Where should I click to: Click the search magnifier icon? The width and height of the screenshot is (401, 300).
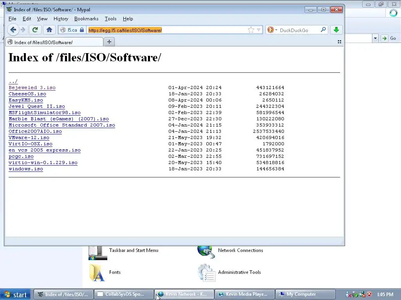click(323, 30)
